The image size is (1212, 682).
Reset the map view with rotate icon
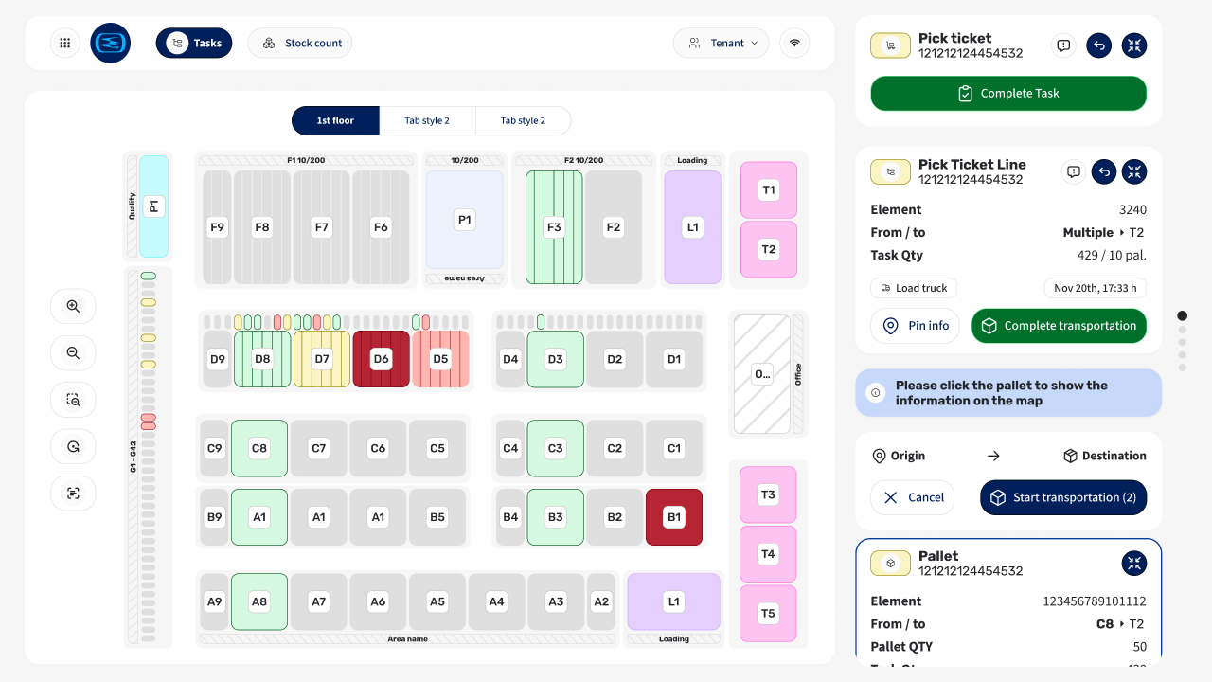tap(73, 446)
